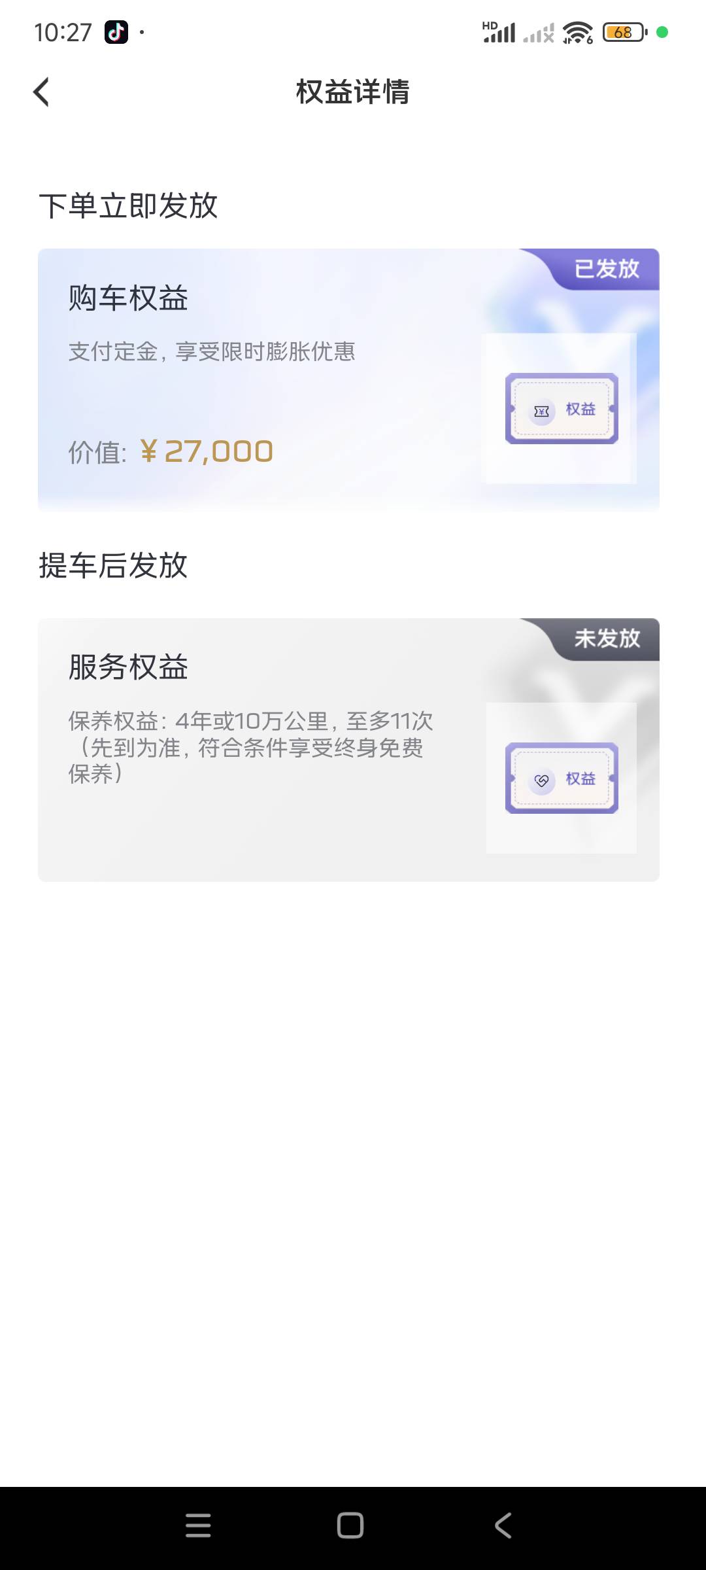Tap the heart coupon icon in 服务权益
The image size is (706, 1570).
541,780
